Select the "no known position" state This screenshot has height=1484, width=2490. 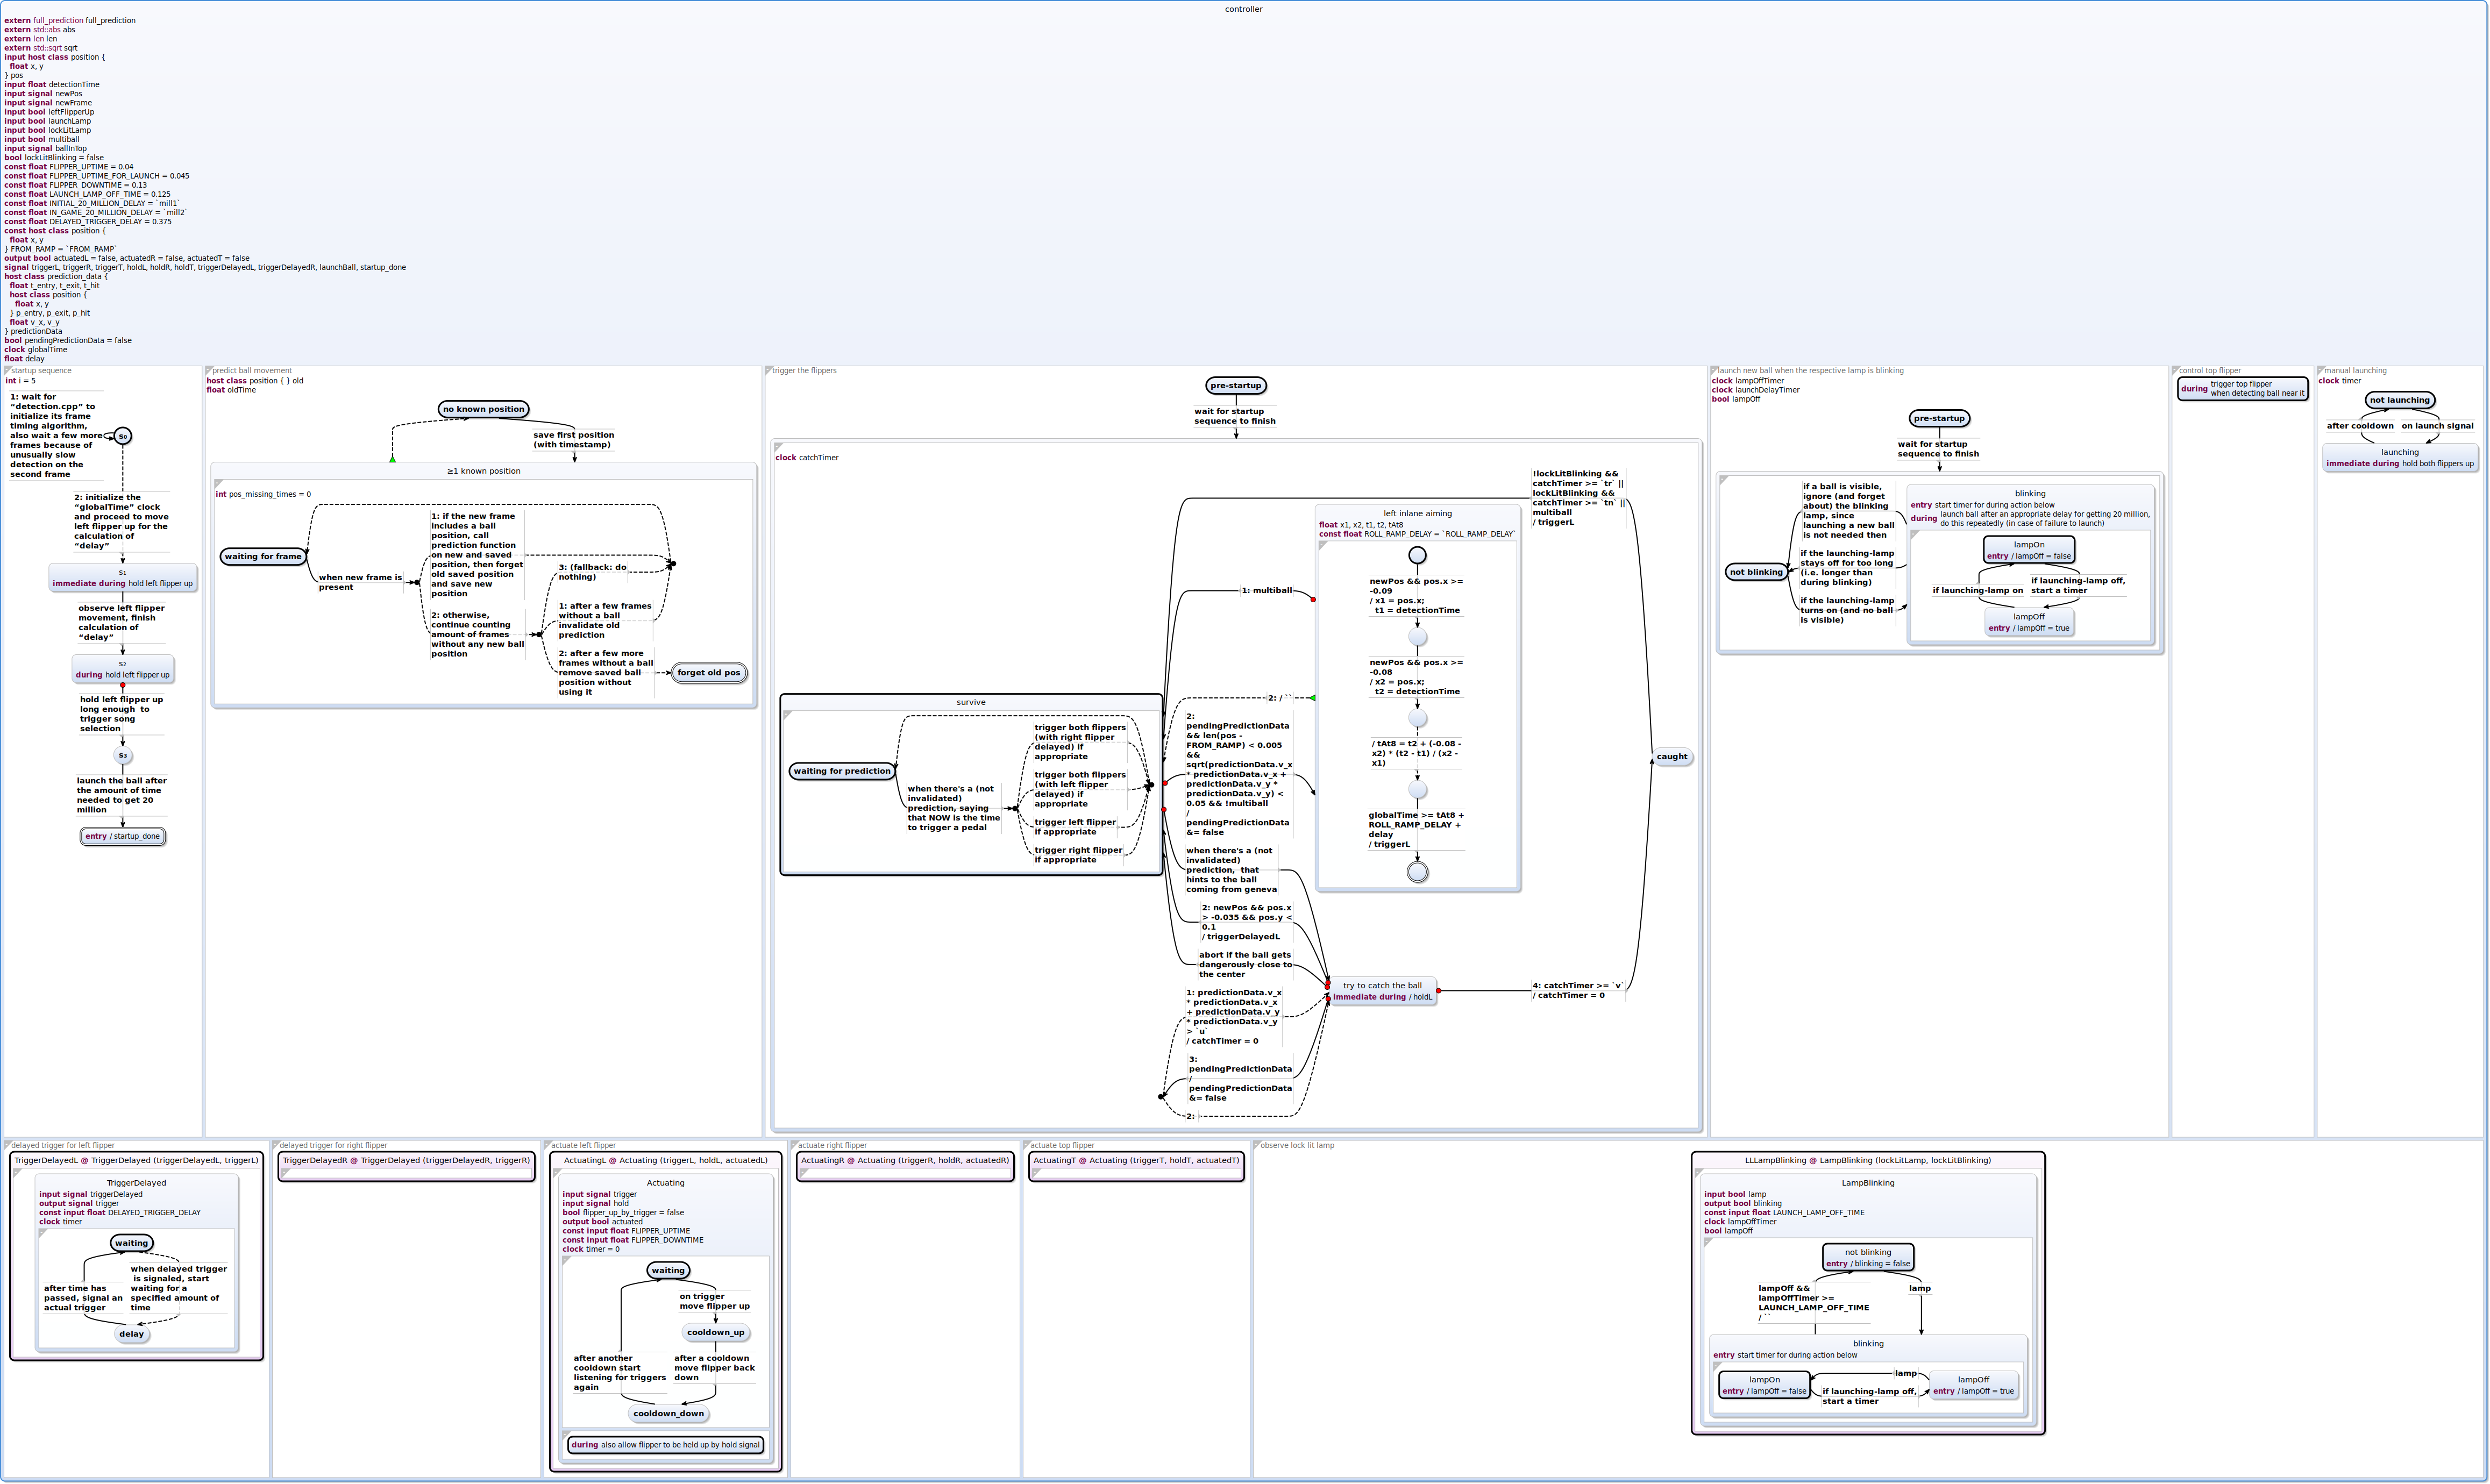pos(483,409)
